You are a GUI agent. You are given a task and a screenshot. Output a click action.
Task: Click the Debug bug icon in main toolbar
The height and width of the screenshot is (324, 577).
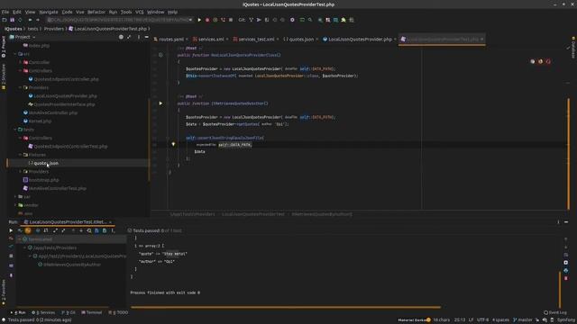pos(207,20)
